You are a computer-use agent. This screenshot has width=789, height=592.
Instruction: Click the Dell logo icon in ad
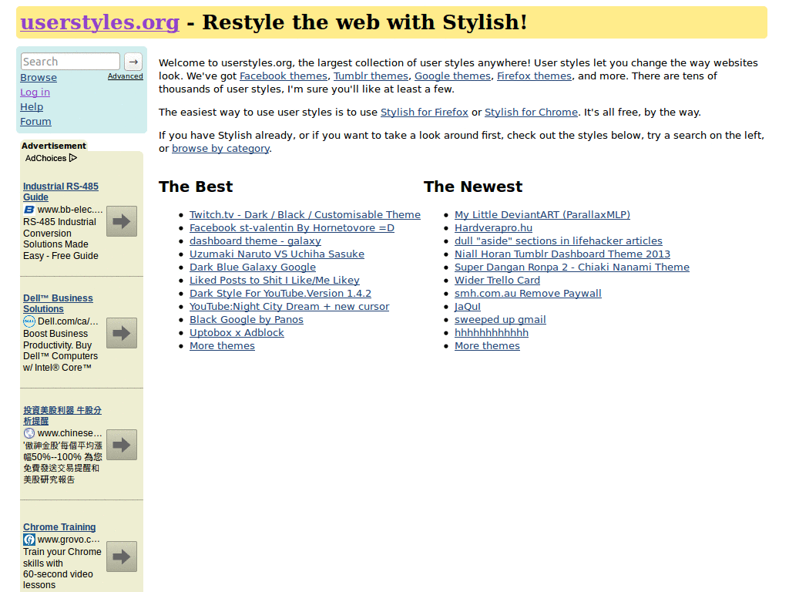point(29,321)
